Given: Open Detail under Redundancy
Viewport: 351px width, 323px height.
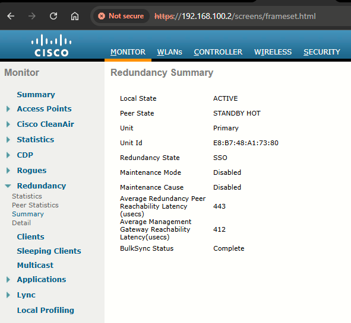Looking at the screenshot, I should 21,223.
